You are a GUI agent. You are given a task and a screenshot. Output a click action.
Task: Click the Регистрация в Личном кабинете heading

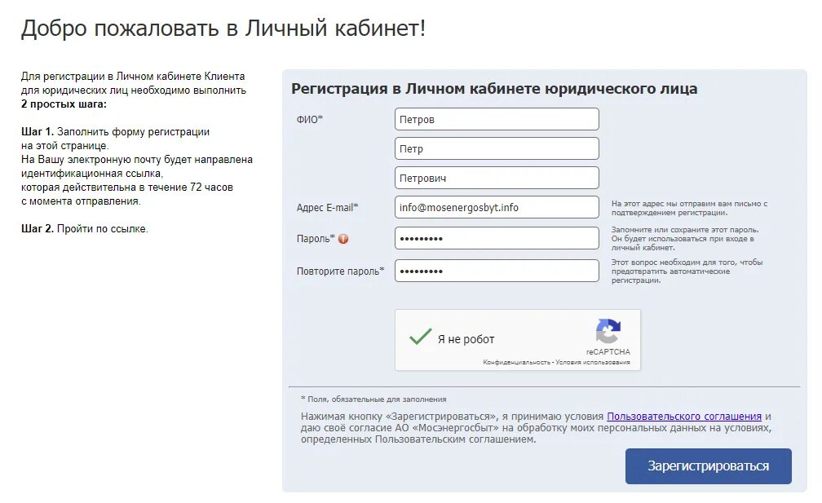point(494,89)
